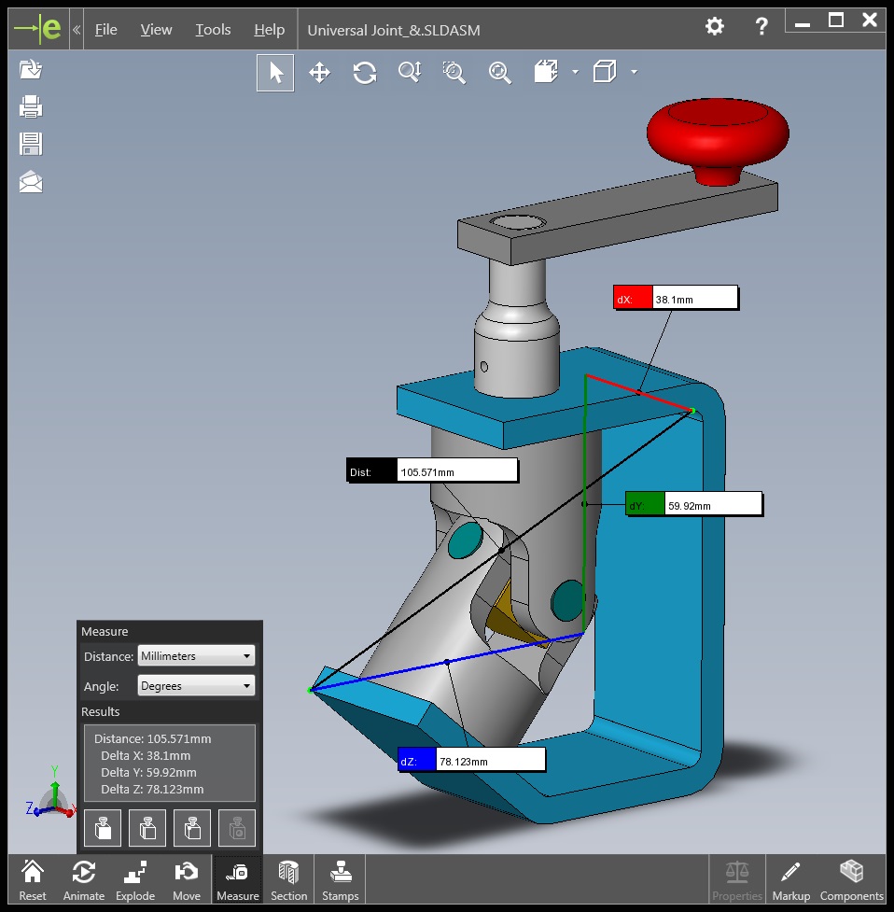This screenshot has width=894, height=912.
Task: Activate the Pan tool with four-way arrows
Action: click(x=320, y=73)
